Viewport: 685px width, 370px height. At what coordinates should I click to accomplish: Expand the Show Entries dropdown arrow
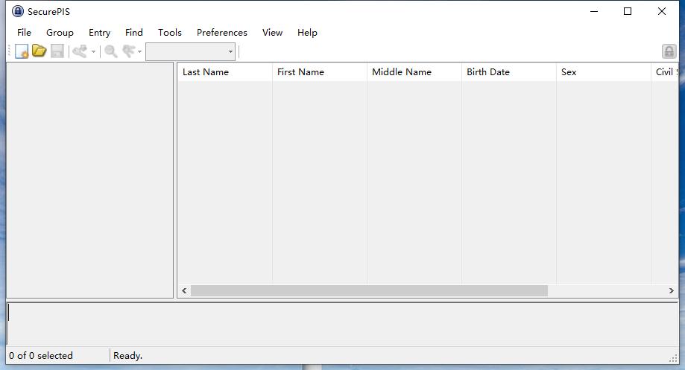click(139, 52)
